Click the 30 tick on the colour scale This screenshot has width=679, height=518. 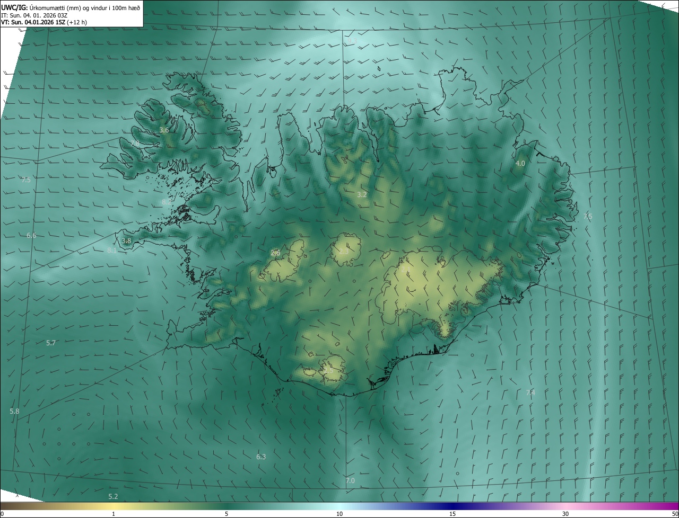click(x=565, y=514)
